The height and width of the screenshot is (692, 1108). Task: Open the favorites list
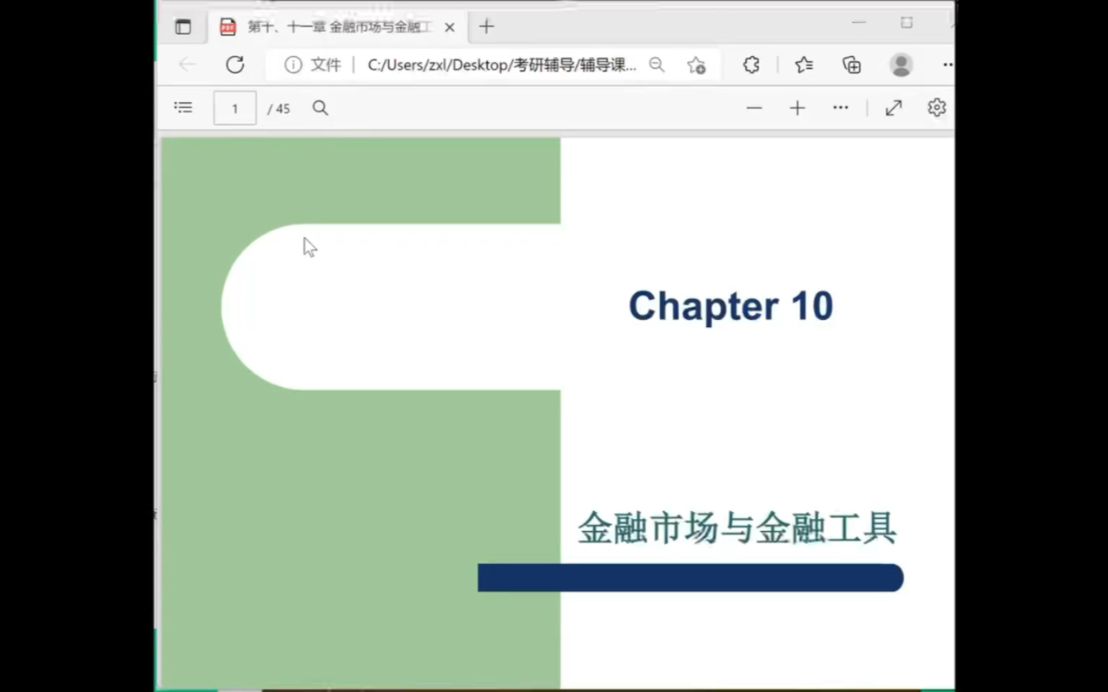[x=803, y=64]
